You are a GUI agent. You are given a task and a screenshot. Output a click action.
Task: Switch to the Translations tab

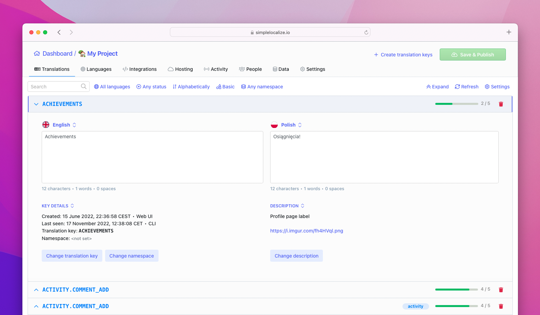(52, 69)
